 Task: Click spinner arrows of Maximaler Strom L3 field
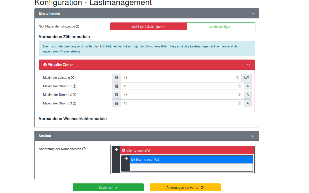[x=239, y=103]
